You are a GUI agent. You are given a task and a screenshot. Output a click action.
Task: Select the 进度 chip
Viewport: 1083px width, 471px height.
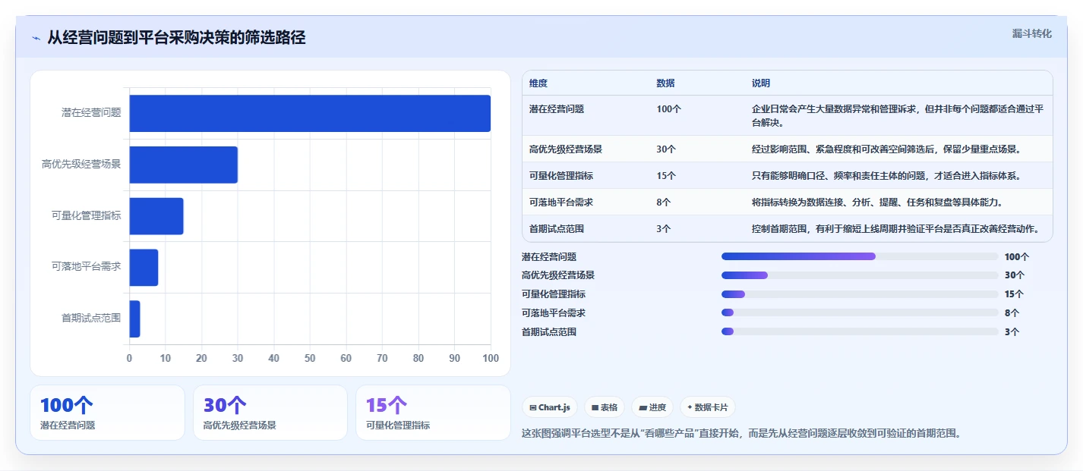coord(652,407)
